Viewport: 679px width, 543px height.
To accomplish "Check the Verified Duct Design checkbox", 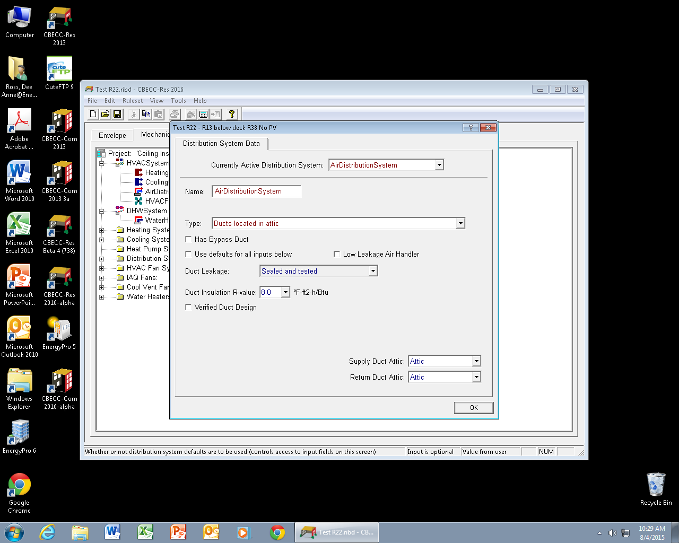I will click(x=188, y=308).
